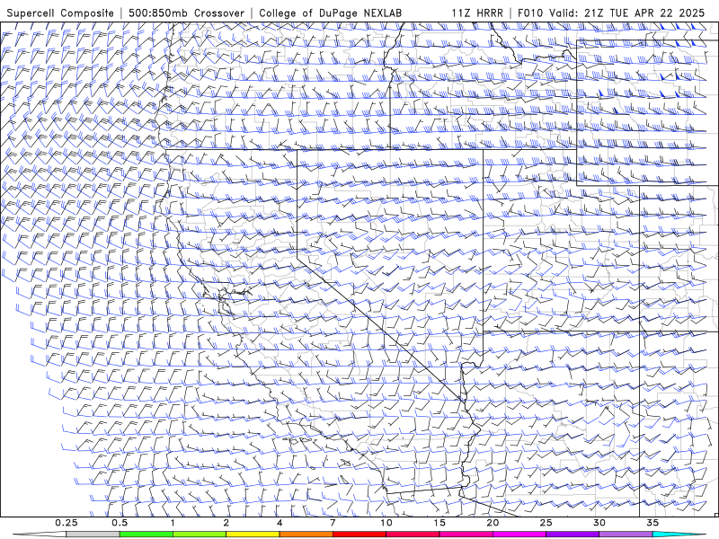719x539 pixels.
Task: Click the '20' legend value label
Action: click(493, 523)
